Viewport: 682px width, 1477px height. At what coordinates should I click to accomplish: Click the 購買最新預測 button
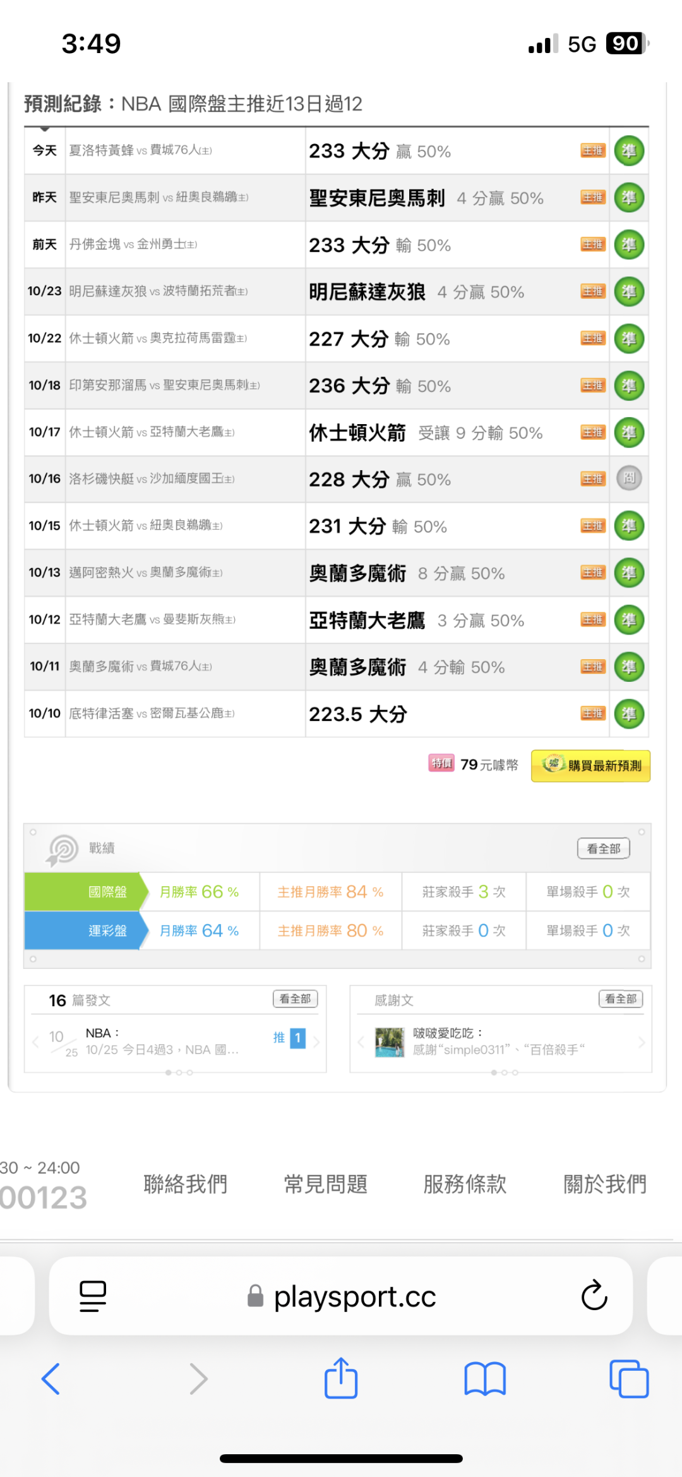591,765
